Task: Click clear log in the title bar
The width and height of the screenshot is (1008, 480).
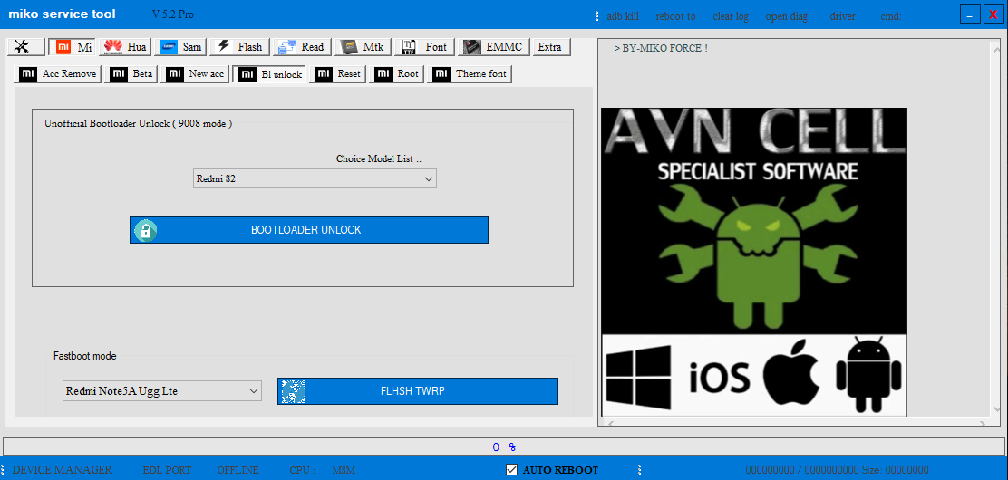Action: click(731, 16)
